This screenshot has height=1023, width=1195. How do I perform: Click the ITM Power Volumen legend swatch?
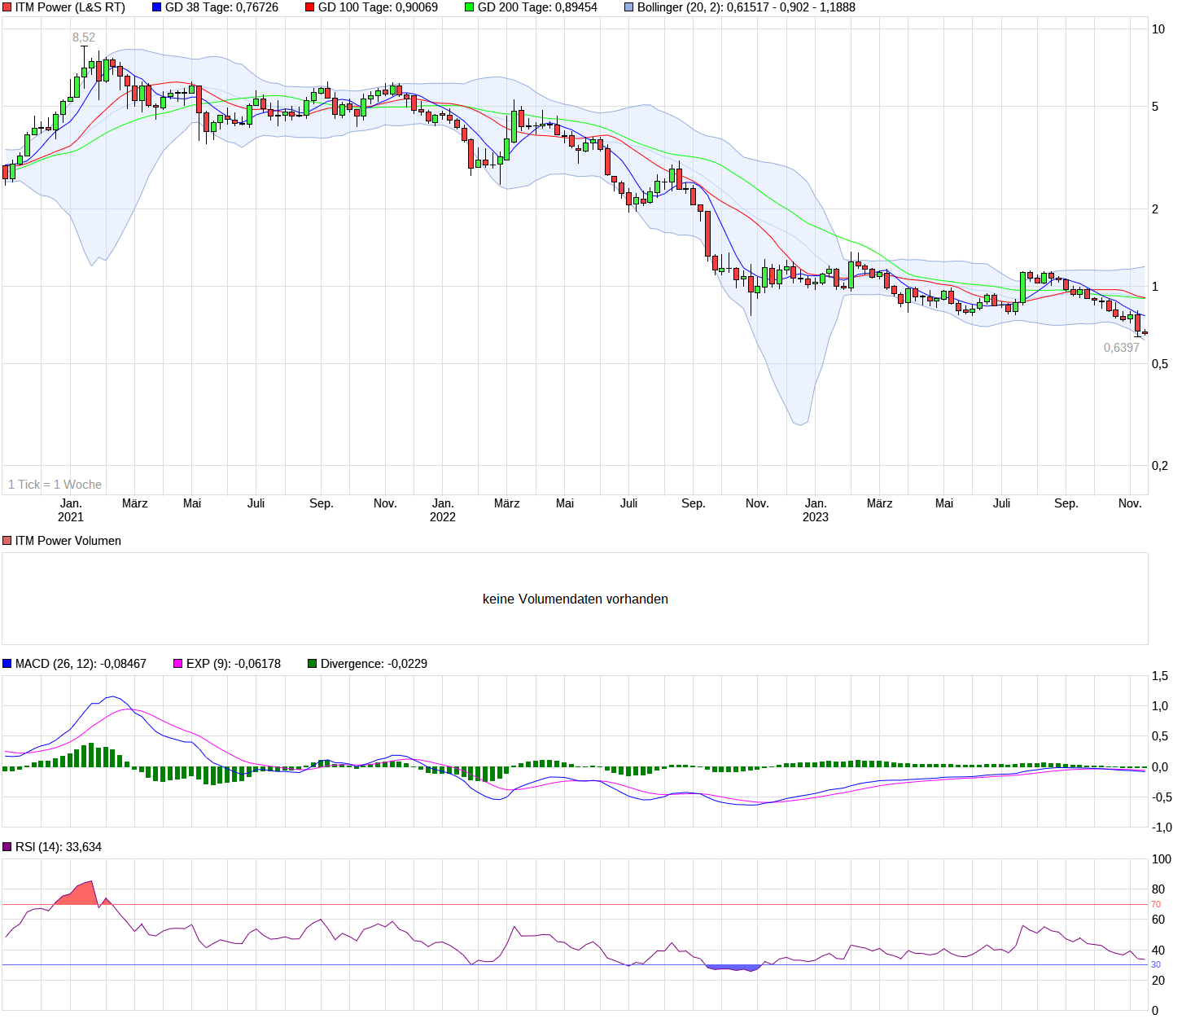pyautogui.click(x=7, y=541)
